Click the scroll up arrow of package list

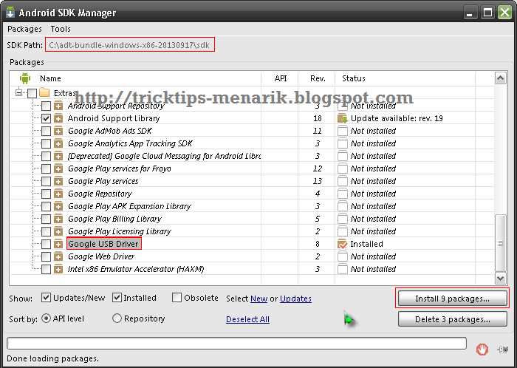(x=501, y=78)
